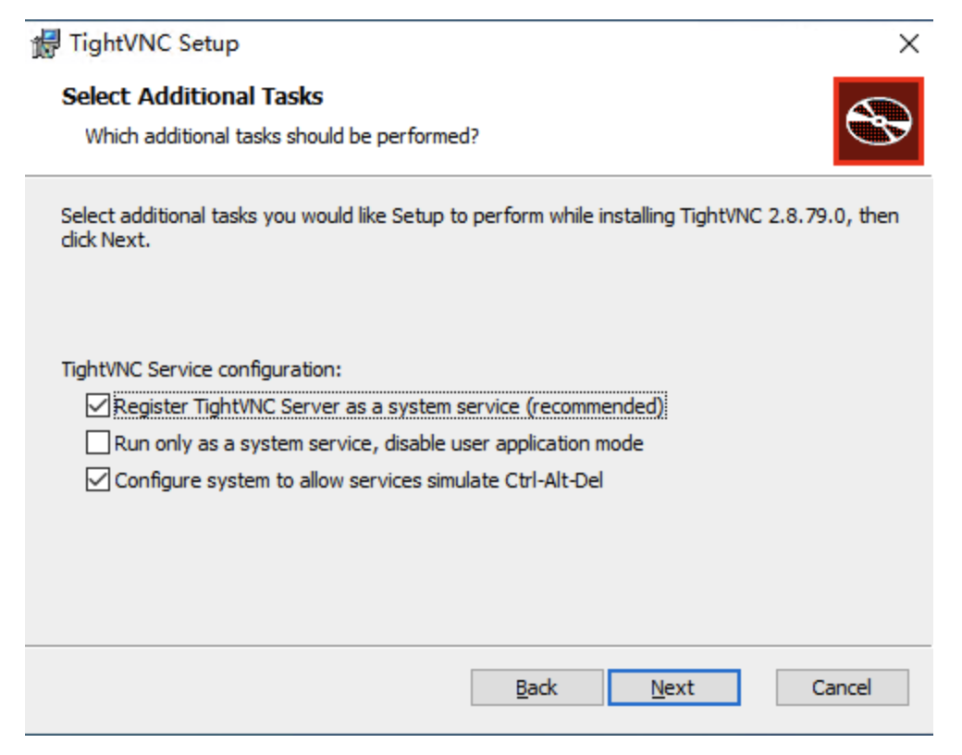Click the 'simulate Ctrl-Alt-Del' label text
The width and height of the screenshot is (962, 755).
[515, 480]
